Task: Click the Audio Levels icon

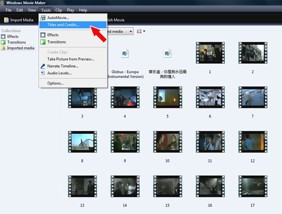Action: pyautogui.click(x=43, y=73)
